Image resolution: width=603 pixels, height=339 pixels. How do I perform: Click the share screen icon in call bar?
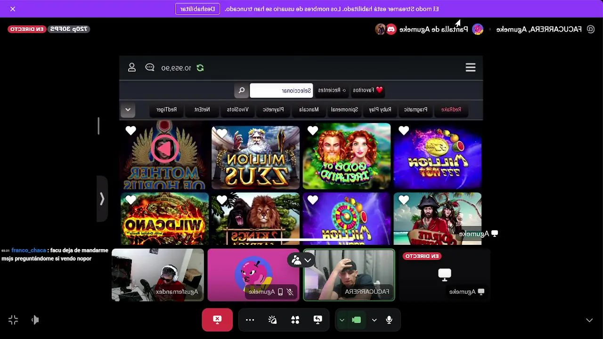click(318, 320)
